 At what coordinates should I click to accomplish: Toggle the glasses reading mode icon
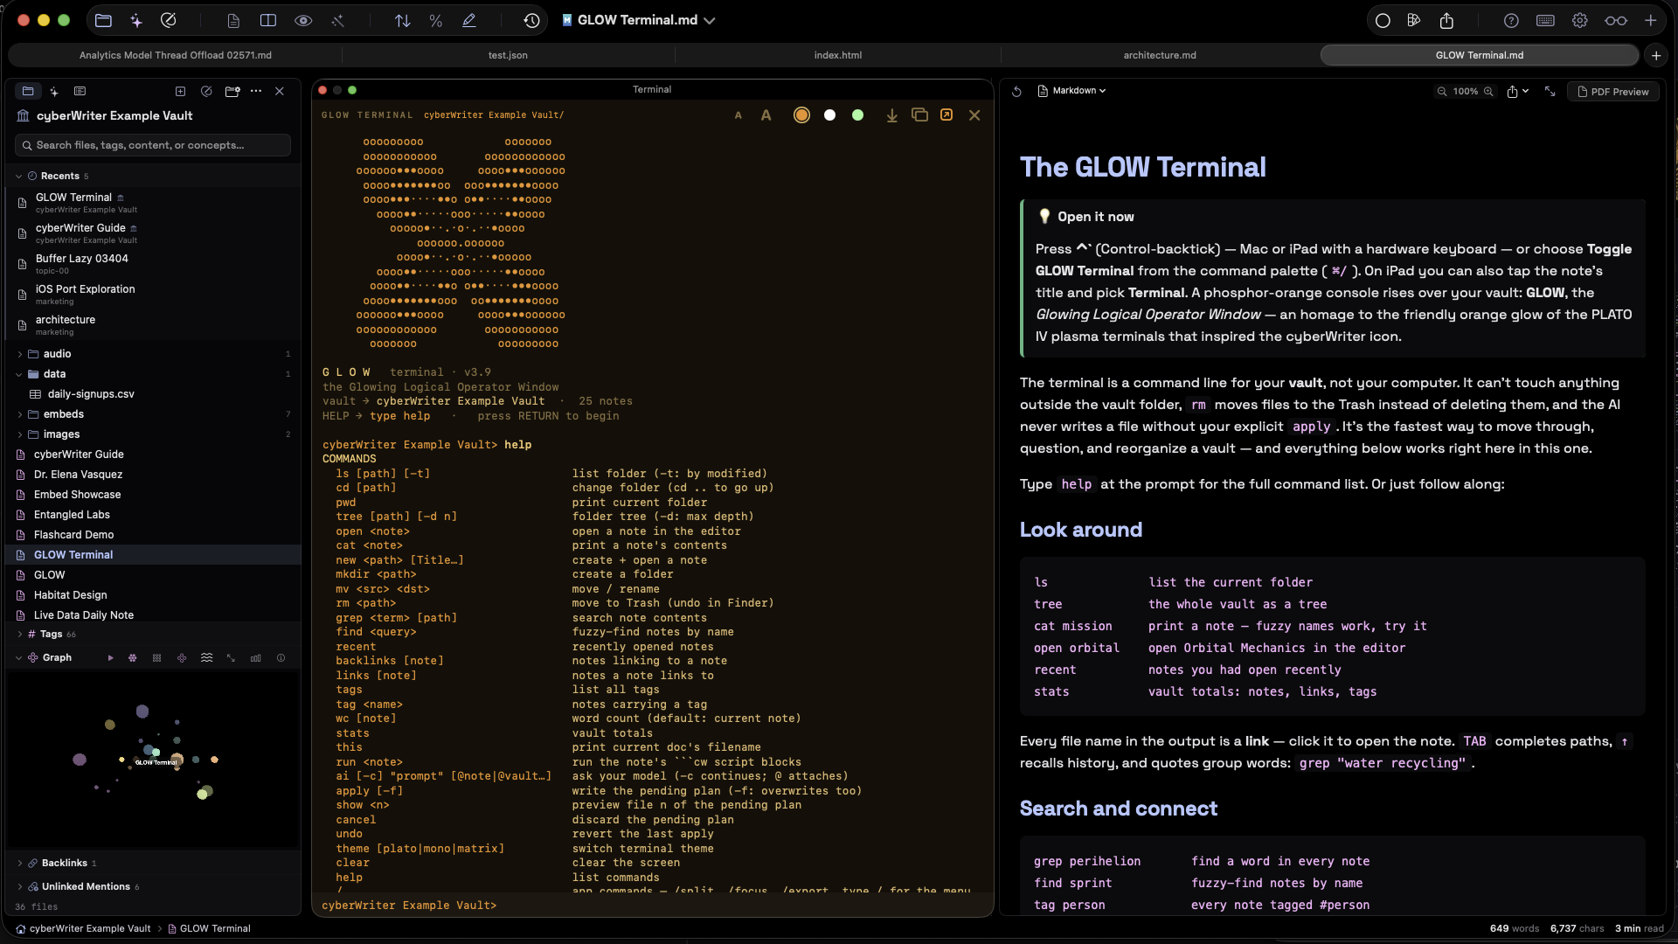pos(1616,20)
